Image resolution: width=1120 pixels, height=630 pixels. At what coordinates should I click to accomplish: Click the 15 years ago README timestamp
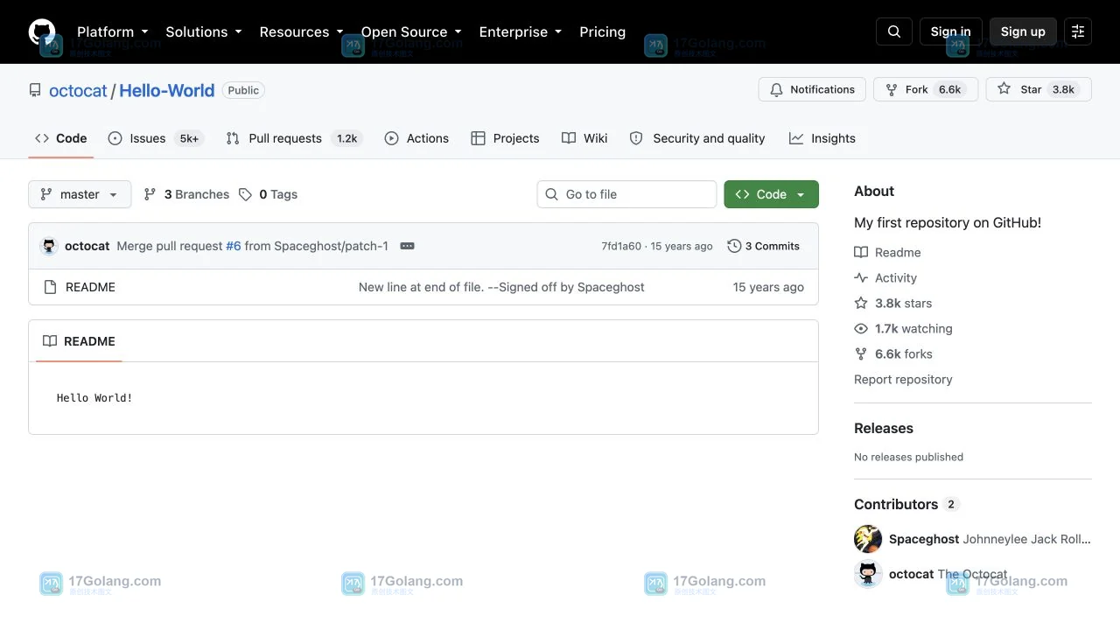click(768, 287)
